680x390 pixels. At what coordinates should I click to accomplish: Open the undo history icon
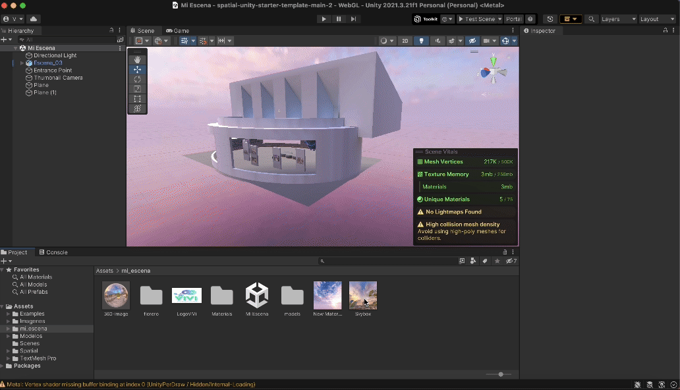click(x=551, y=19)
